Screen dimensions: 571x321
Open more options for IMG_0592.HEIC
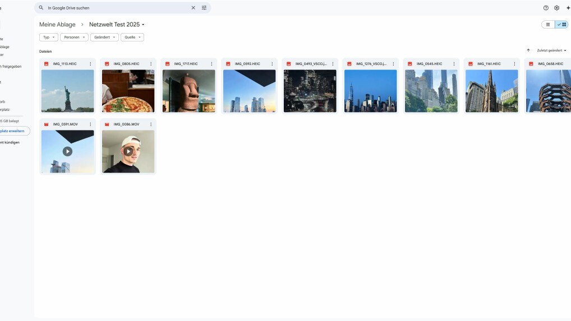pyautogui.click(x=272, y=64)
